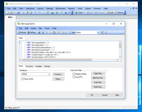Click the Web Files... button
This screenshot has width=142, height=112.
tap(98, 82)
